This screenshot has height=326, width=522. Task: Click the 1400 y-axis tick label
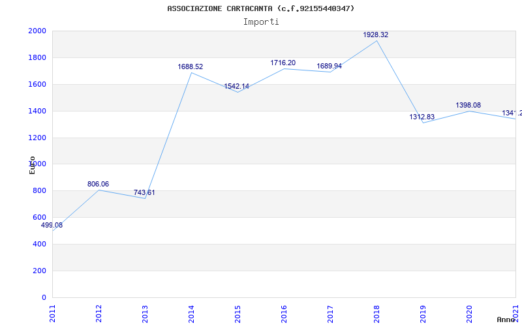click(37, 111)
